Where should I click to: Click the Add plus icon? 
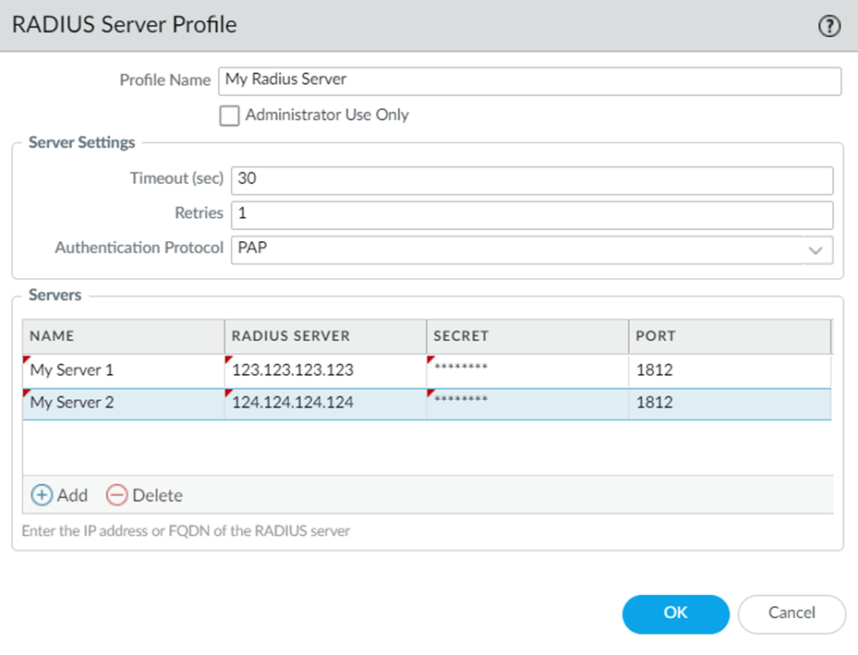tap(42, 495)
